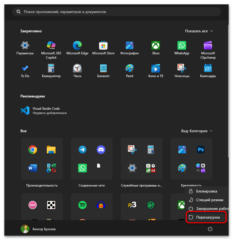Select Блокировка from power menu

pos(206,191)
